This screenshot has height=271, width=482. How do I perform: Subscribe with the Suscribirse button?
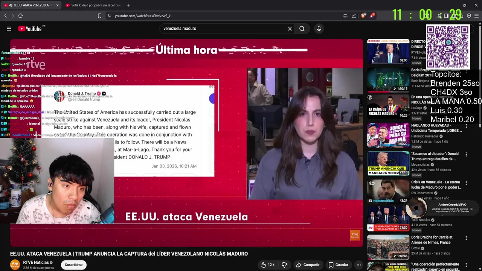(73, 265)
